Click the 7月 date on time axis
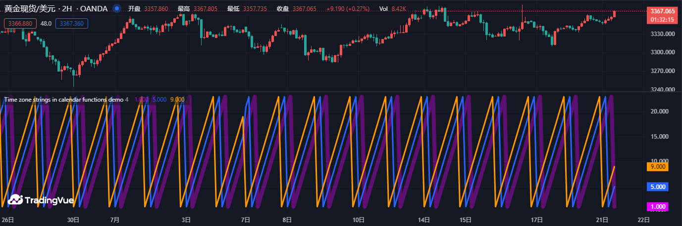 [114, 220]
